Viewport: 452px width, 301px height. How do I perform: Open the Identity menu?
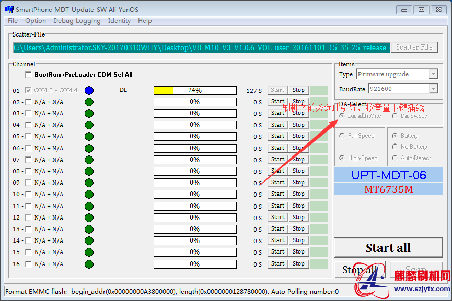(x=119, y=21)
